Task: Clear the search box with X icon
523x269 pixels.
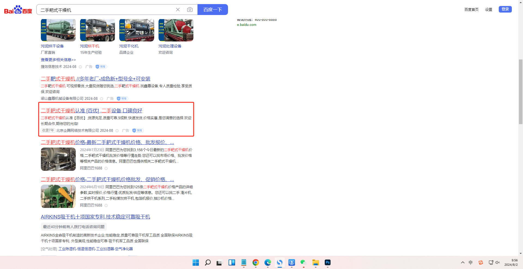Action: 178,10
